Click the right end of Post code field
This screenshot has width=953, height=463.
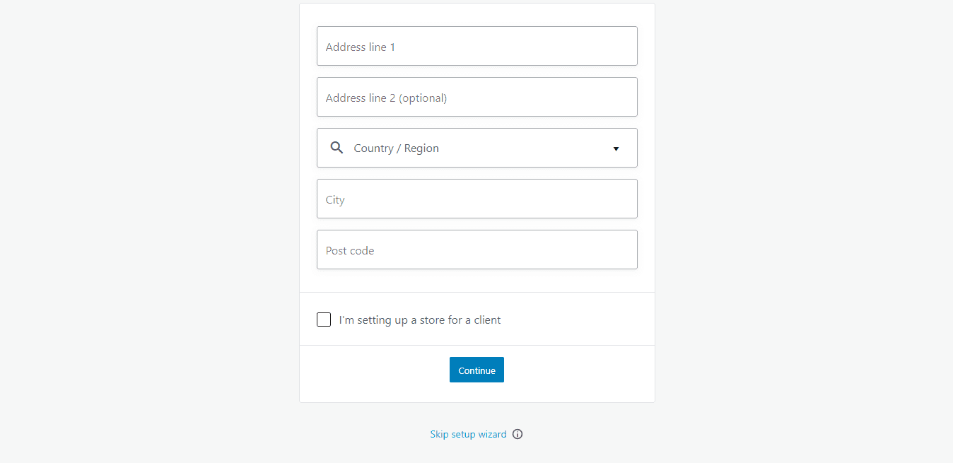click(622, 250)
